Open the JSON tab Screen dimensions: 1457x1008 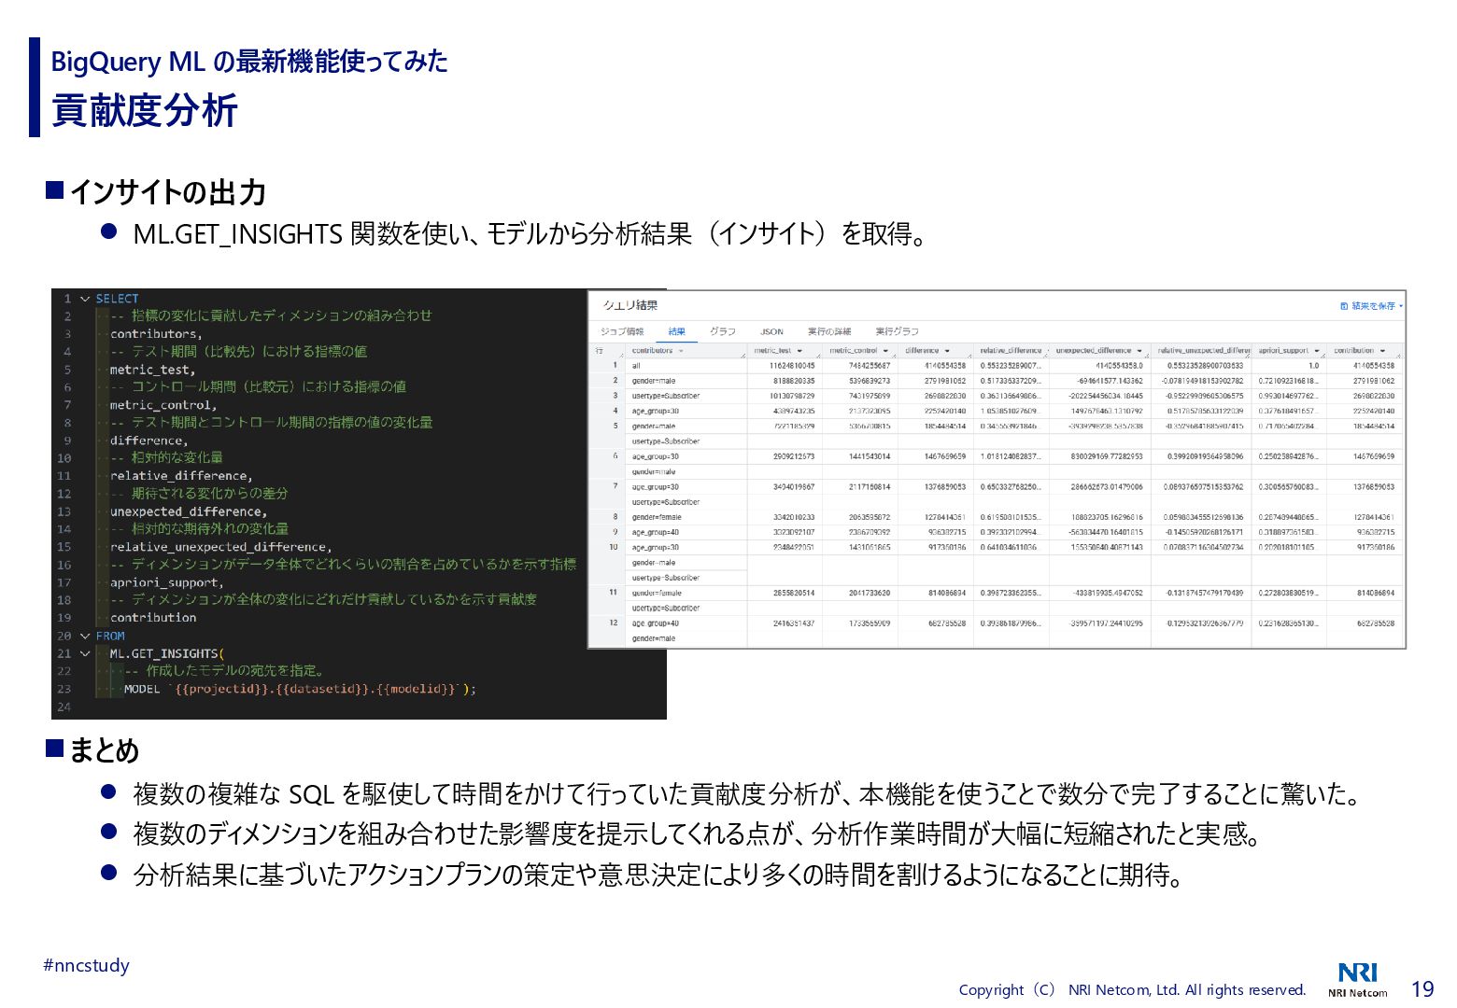771,331
